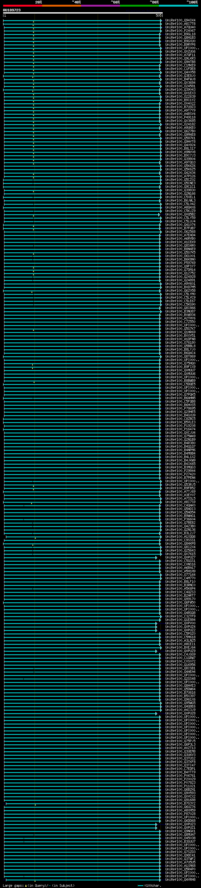Select label UniRef100_Q587K1
Image resolution: width=201 pixels, height=888 pixels.
click(x=180, y=138)
